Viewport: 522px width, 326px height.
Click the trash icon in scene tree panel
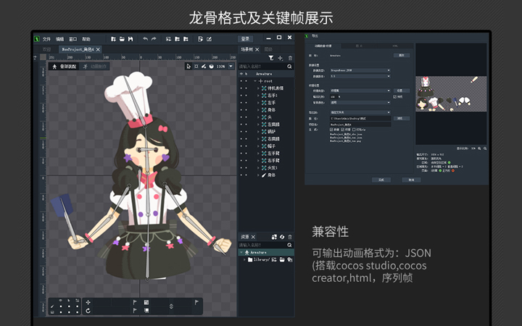290,58
